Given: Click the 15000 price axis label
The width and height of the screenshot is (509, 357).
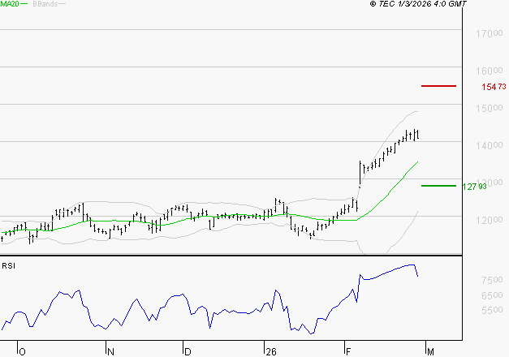Looking at the screenshot, I should point(490,108).
